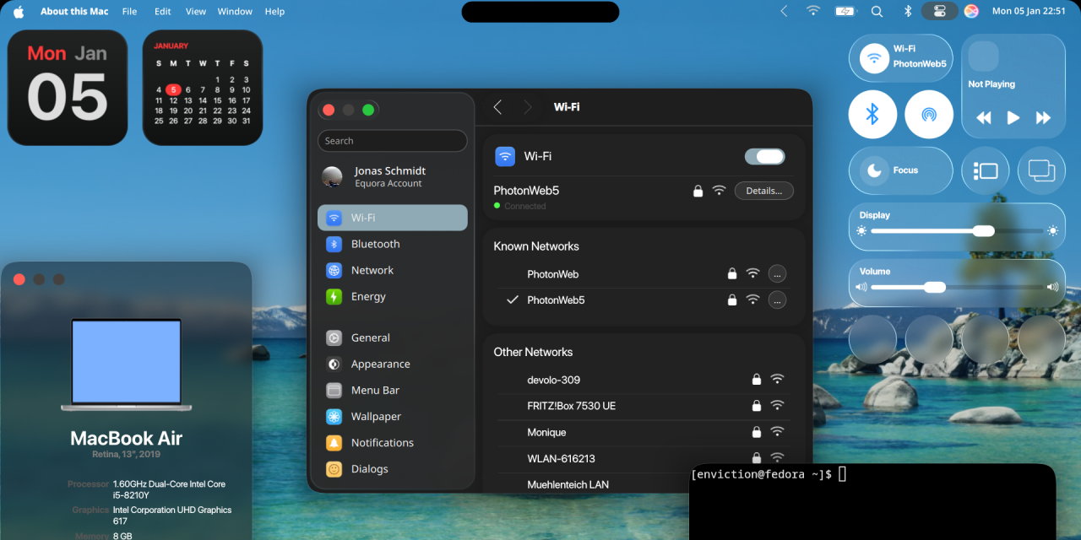Close Control Center via its menu bar icon
Image resolution: width=1081 pixels, height=540 pixels.
pyautogui.click(x=940, y=12)
